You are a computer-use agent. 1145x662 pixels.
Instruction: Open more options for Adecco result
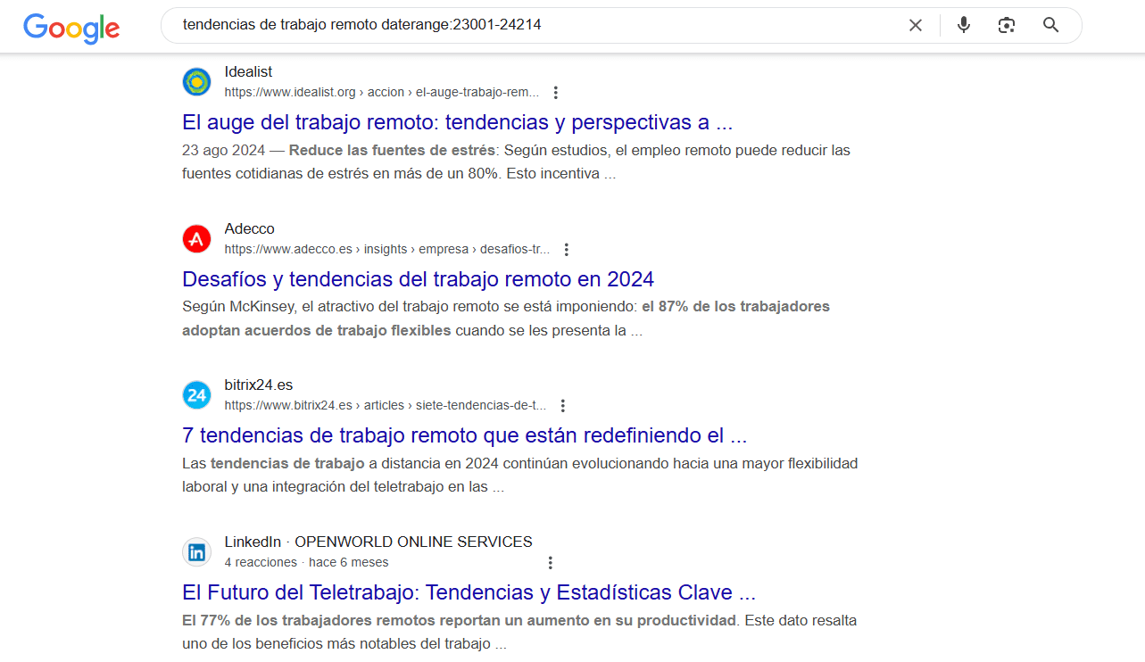pos(566,250)
